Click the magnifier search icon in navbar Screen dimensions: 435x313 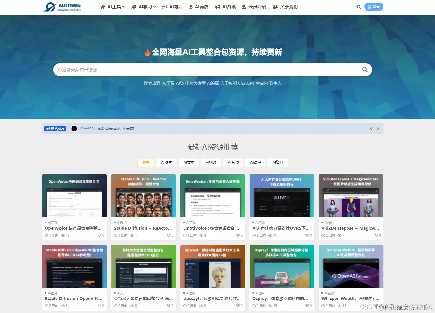point(359,7)
